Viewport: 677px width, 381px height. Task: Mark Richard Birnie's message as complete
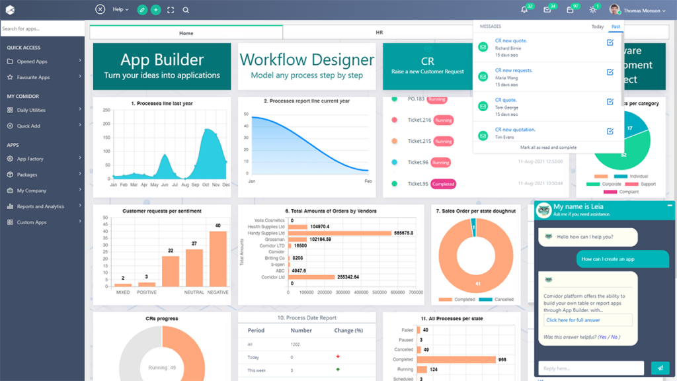tap(610, 43)
